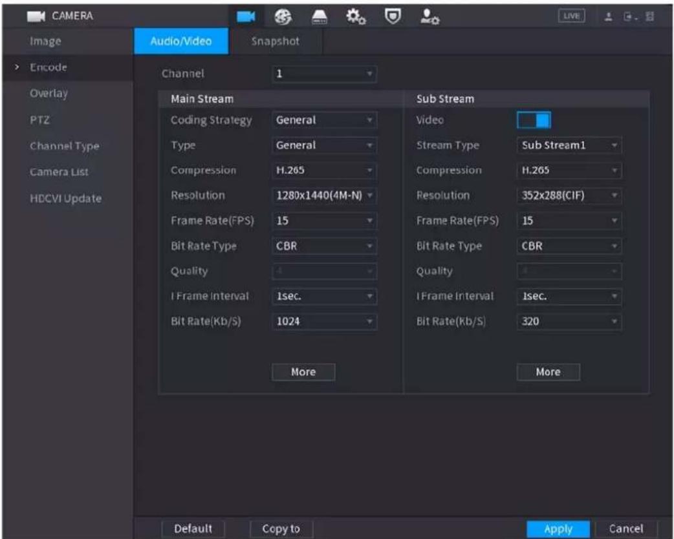This screenshot has width=674, height=539.
Task: Open Sub Stream Stream Type dropdown
Action: [x=569, y=145]
